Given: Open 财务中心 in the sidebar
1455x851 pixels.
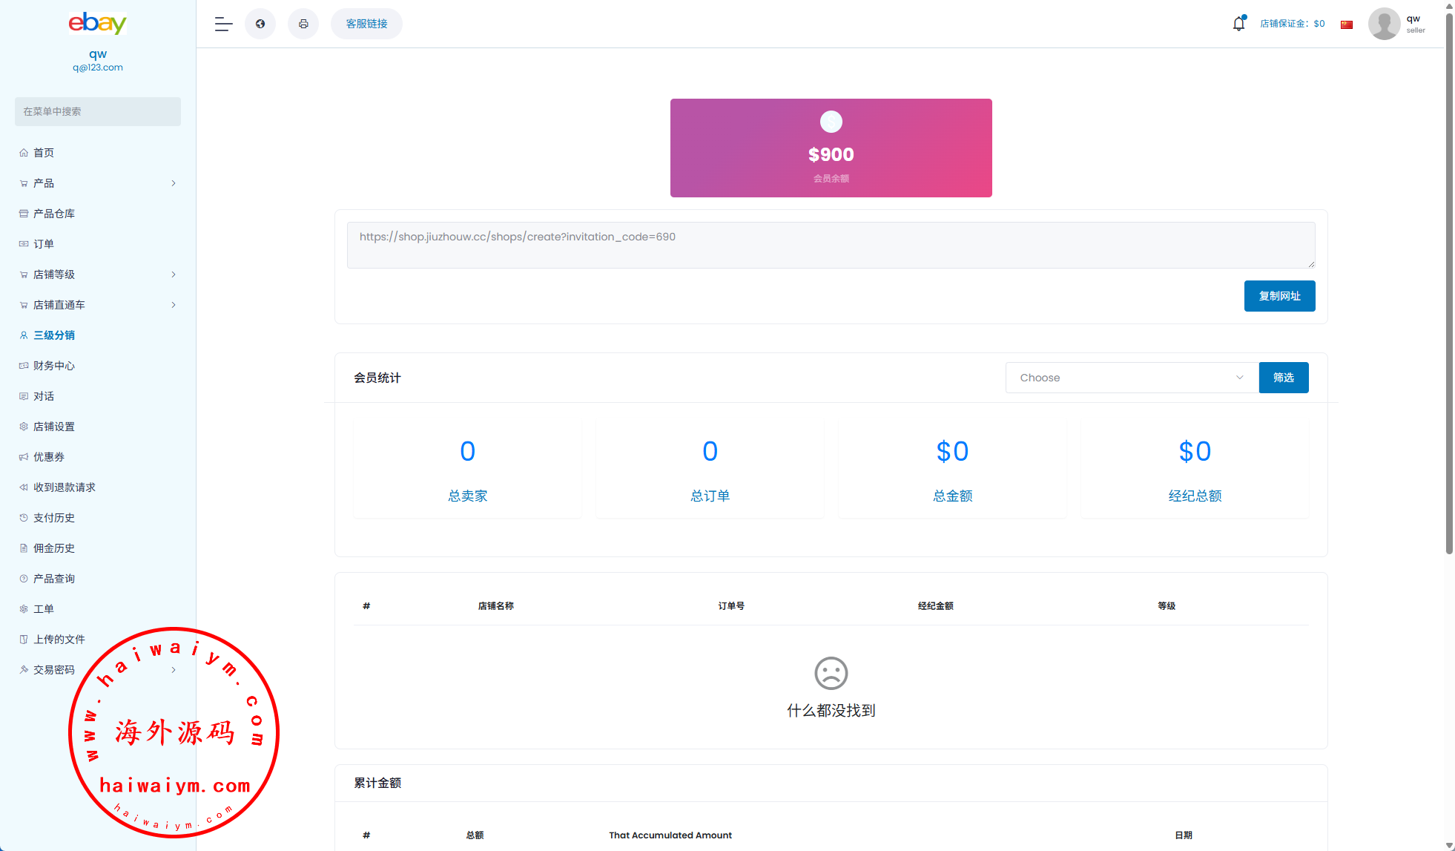Looking at the screenshot, I should click(54, 366).
